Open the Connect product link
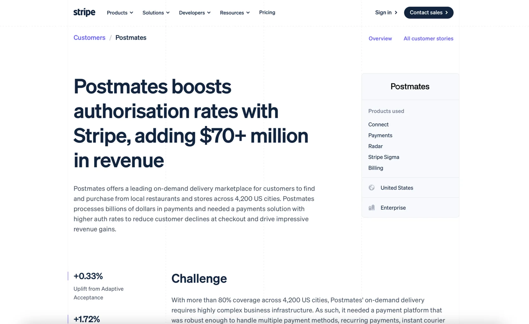Image resolution: width=529 pixels, height=324 pixels. 378,124
